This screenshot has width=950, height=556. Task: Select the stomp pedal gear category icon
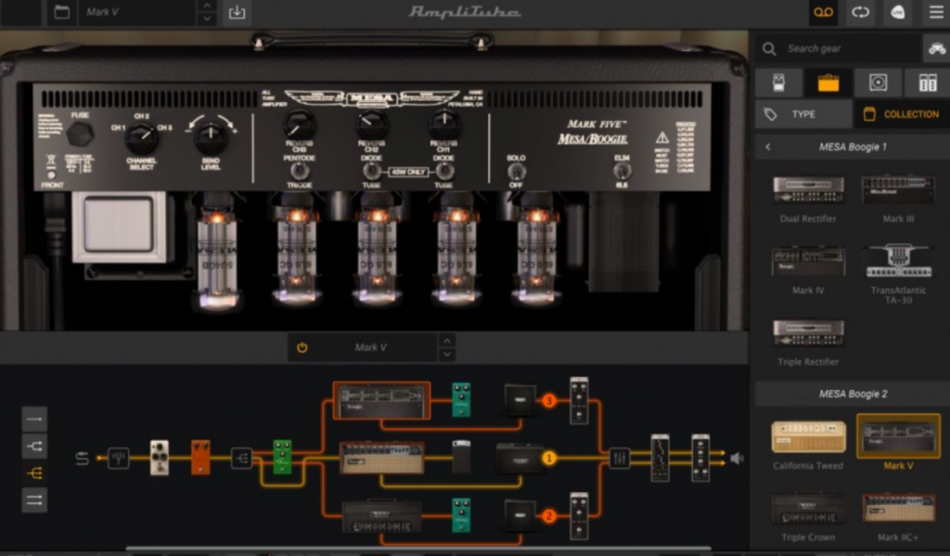click(x=778, y=83)
